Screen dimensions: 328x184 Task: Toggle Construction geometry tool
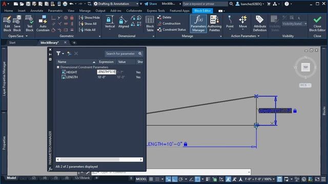(x=169, y=24)
